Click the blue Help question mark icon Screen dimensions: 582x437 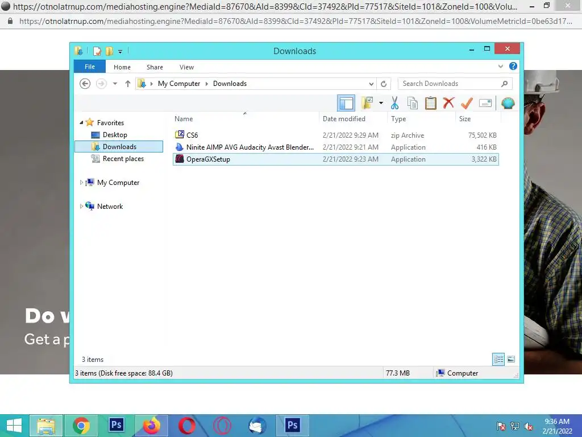pos(513,66)
